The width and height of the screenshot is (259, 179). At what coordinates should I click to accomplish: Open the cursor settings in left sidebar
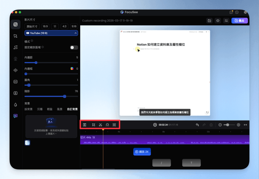pyautogui.click(x=16, y=36)
